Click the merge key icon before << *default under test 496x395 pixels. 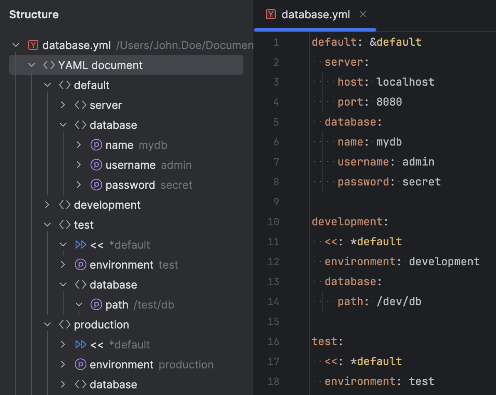81,244
